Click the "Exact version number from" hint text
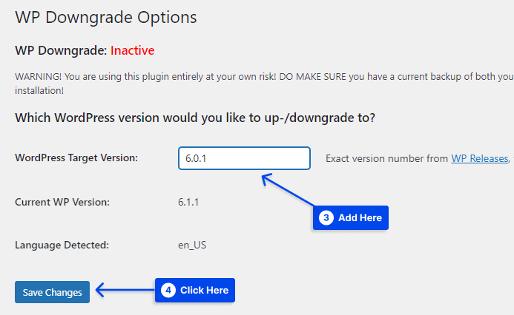Screen dimensions: 514x315 pos(386,158)
